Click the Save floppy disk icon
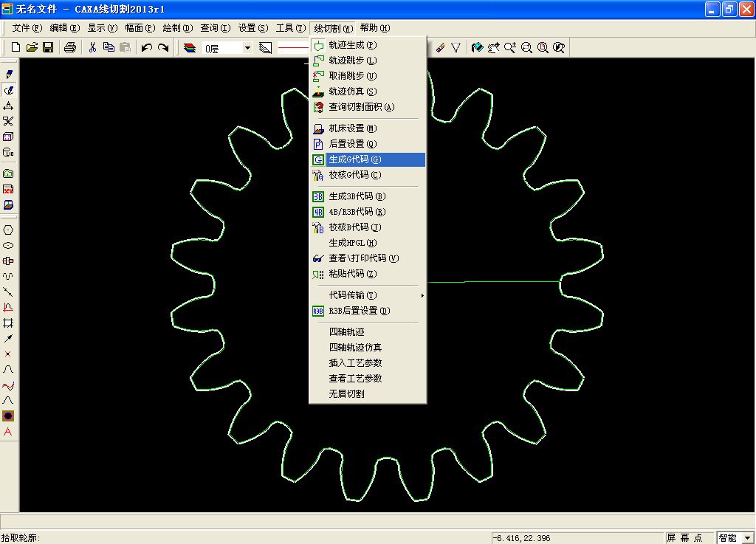The width and height of the screenshot is (756, 544). point(48,47)
